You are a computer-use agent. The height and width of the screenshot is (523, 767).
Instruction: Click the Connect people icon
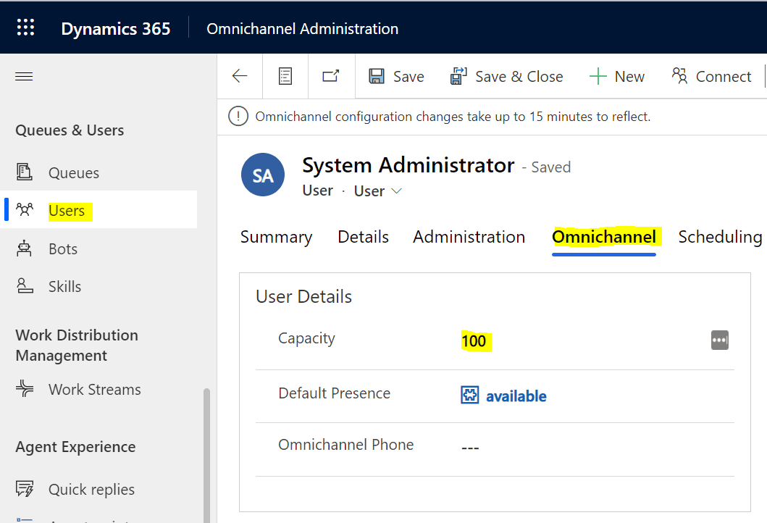click(679, 76)
